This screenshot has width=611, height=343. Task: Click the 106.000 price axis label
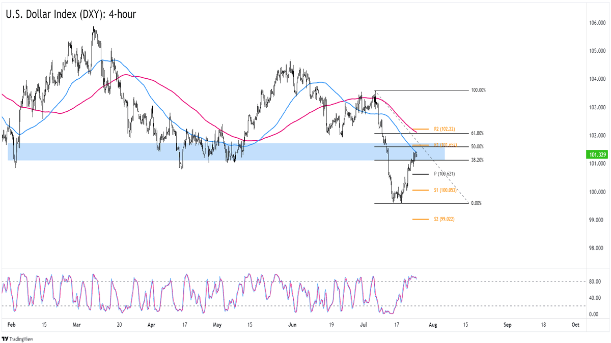(597, 23)
